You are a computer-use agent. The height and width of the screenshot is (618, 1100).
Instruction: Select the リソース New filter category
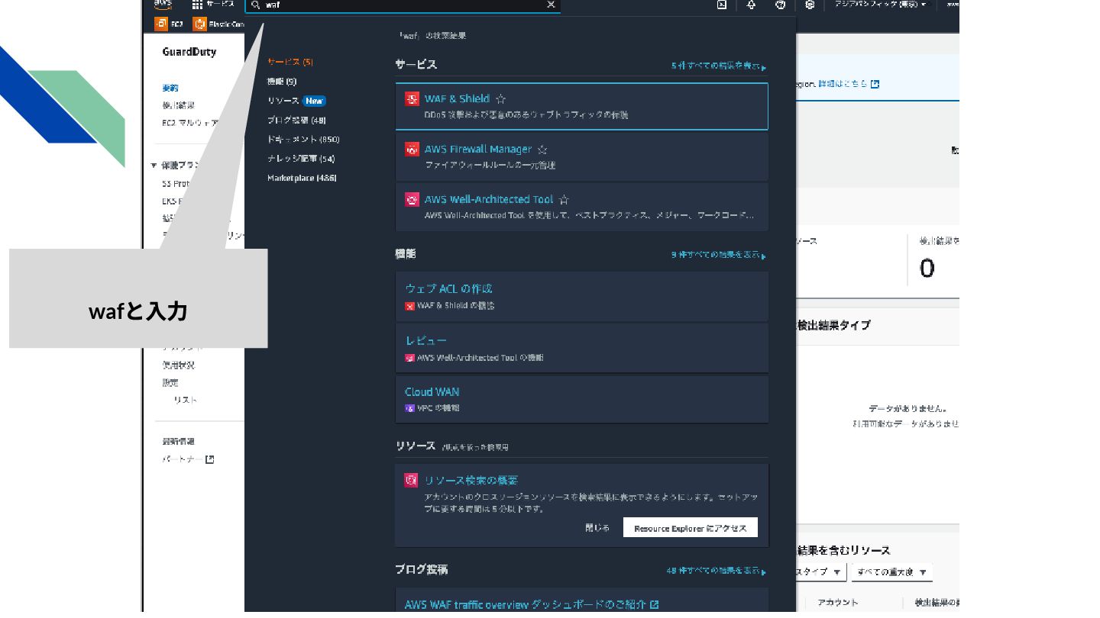tap(296, 101)
